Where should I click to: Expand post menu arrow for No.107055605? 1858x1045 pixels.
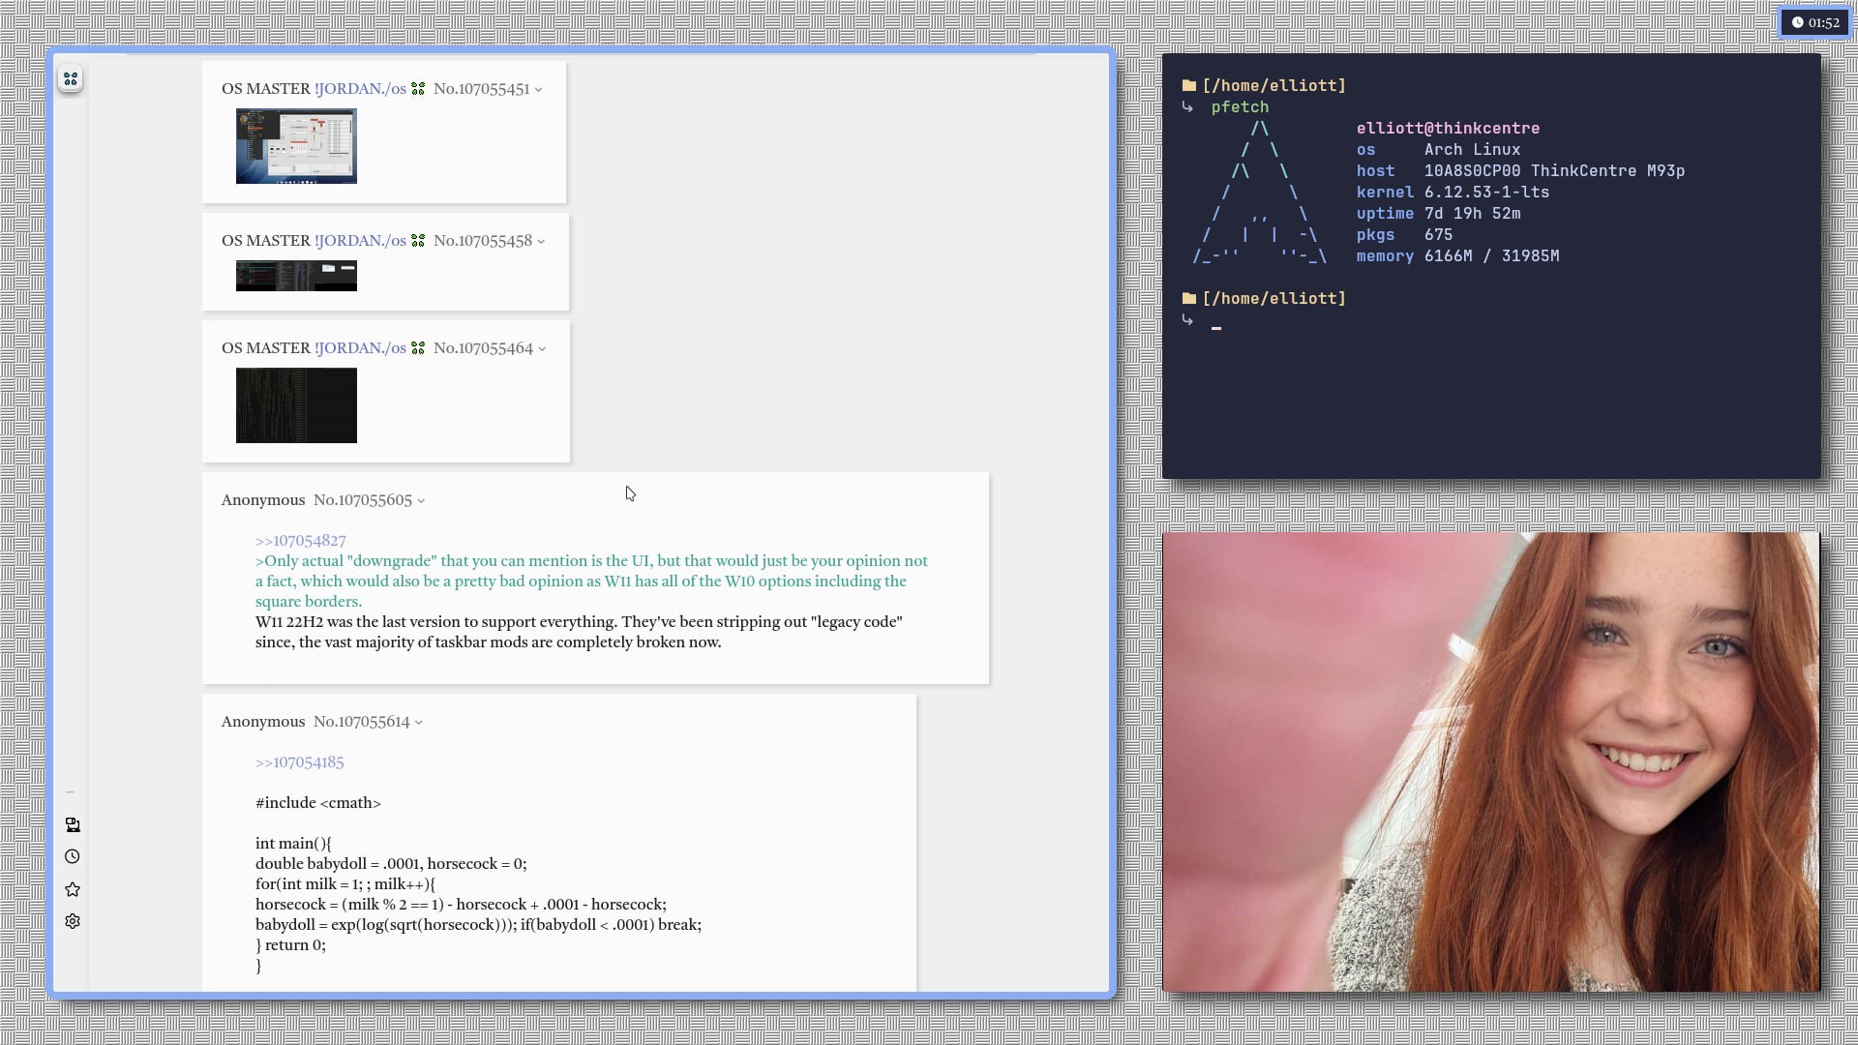(421, 501)
